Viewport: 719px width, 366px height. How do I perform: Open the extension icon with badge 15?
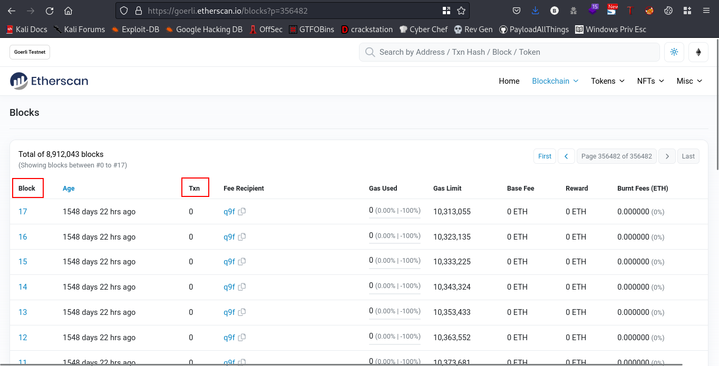(592, 10)
